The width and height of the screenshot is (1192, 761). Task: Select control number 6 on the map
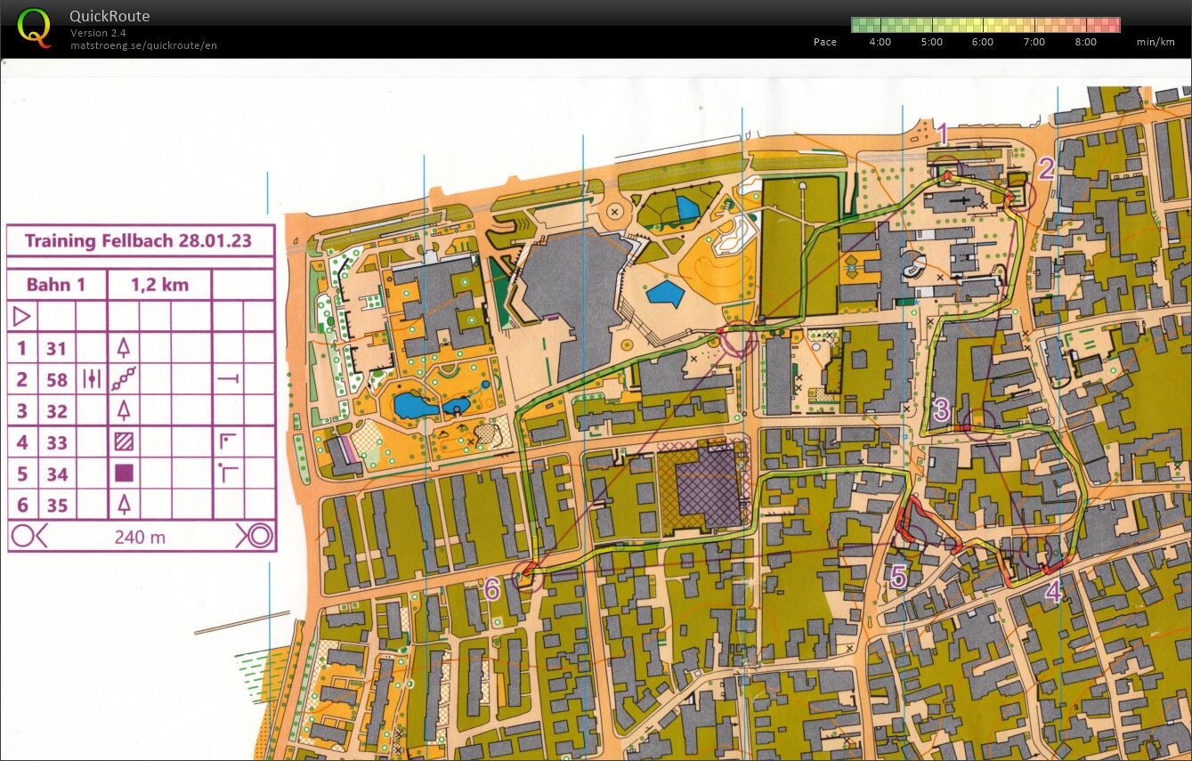[492, 587]
